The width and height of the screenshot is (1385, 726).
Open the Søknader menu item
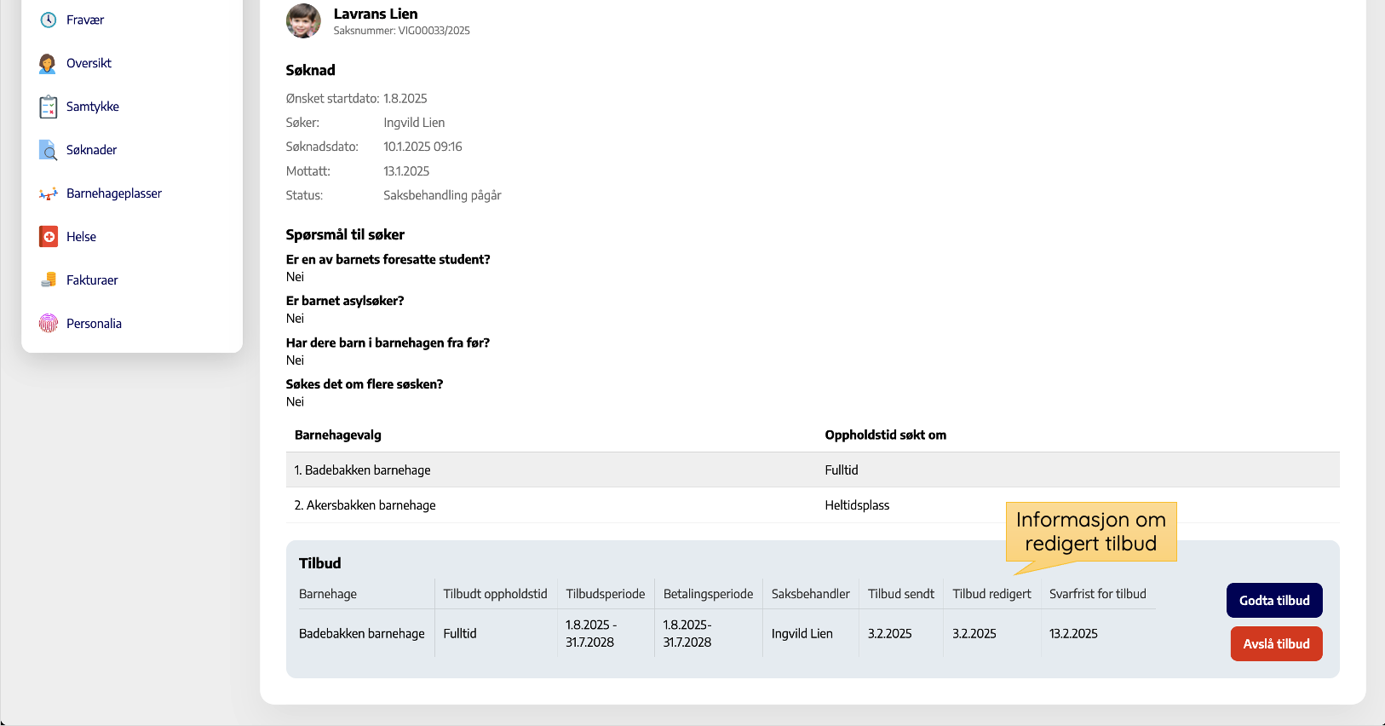point(92,150)
